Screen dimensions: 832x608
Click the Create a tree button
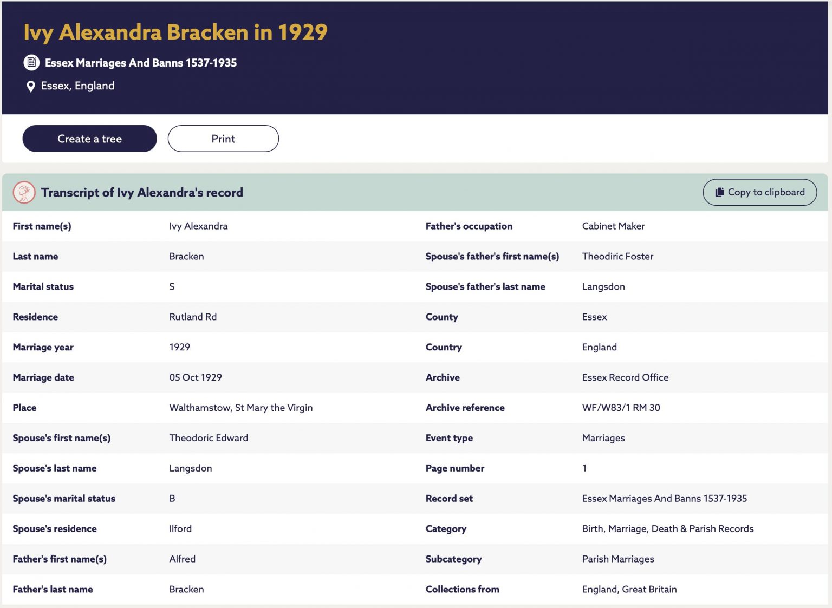tap(89, 139)
